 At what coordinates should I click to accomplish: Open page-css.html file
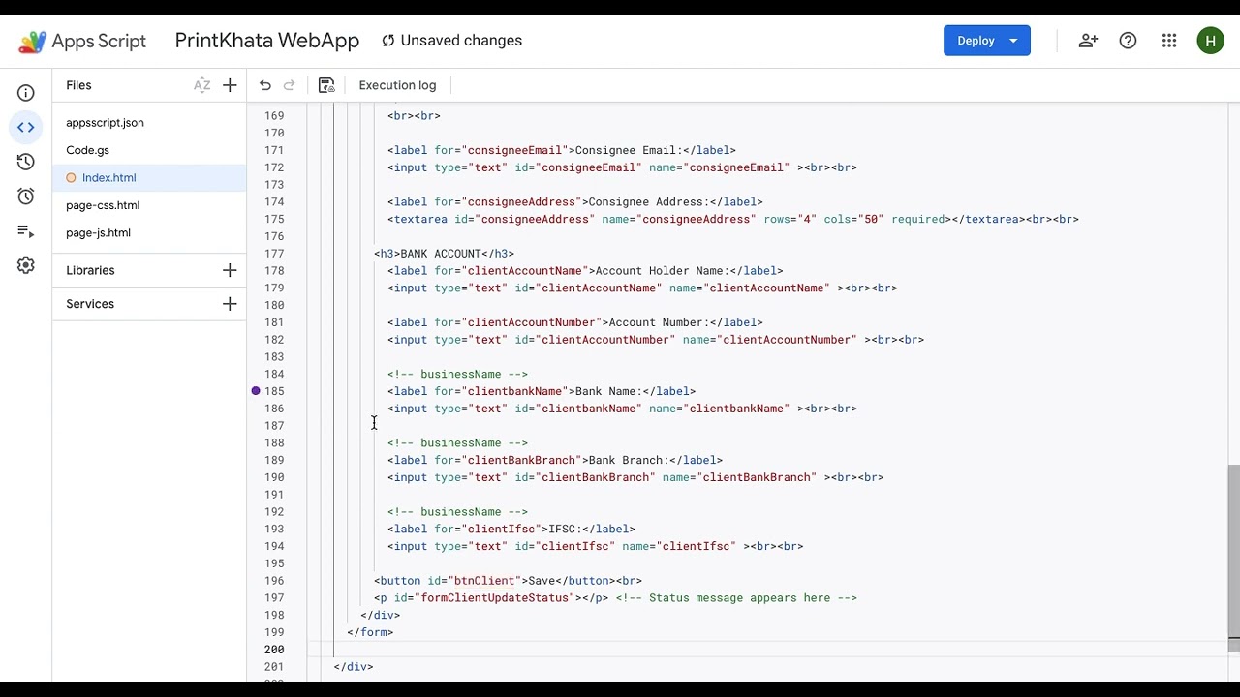pyautogui.click(x=103, y=205)
